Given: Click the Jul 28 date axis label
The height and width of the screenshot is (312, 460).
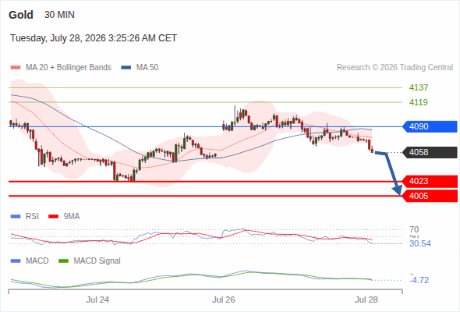Looking at the screenshot, I should pyautogui.click(x=366, y=300).
